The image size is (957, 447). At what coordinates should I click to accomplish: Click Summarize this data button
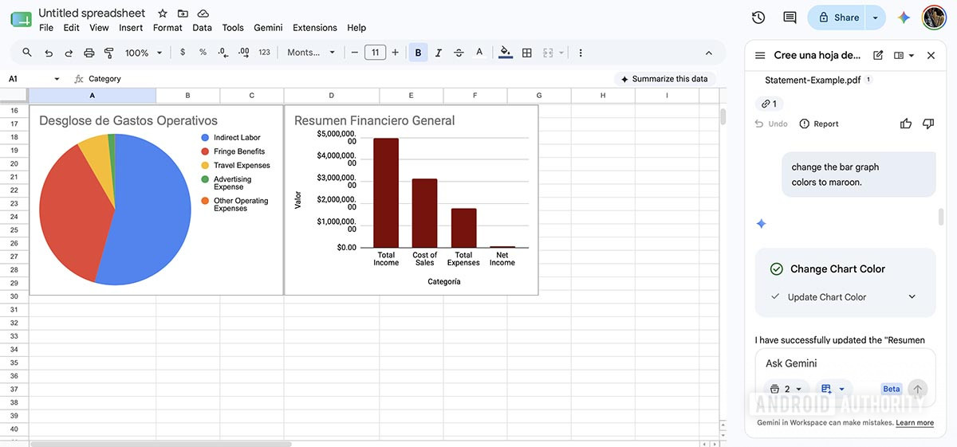click(664, 79)
